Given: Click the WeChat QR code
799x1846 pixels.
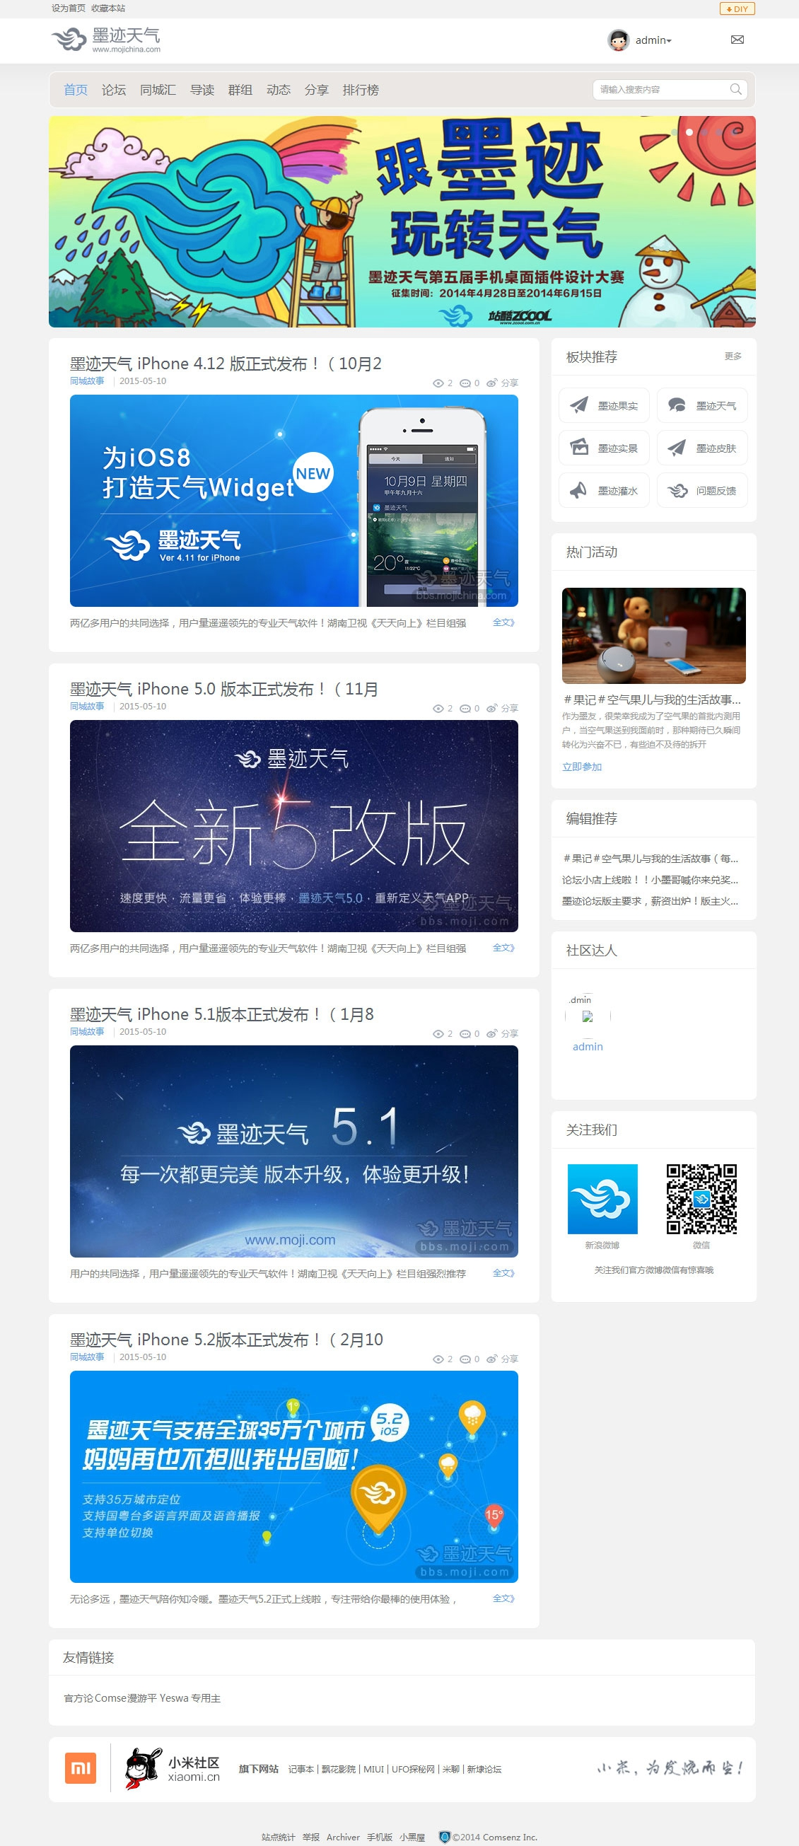Looking at the screenshot, I should [x=701, y=1199].
